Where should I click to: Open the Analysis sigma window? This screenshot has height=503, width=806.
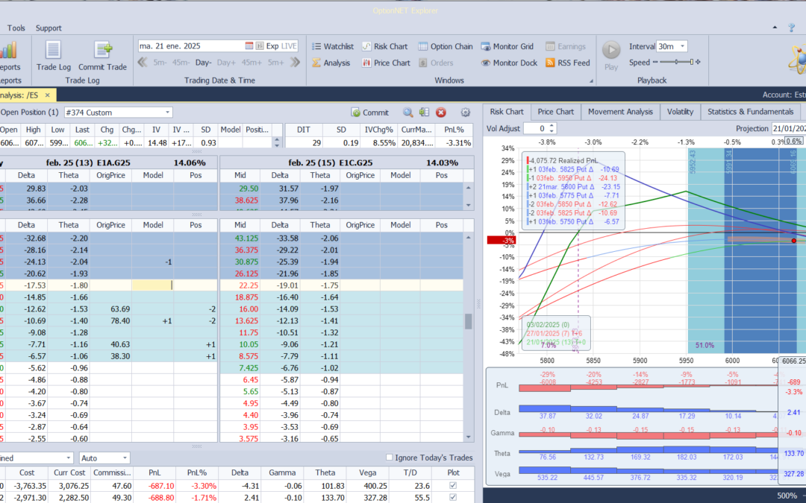coord(331,63)
